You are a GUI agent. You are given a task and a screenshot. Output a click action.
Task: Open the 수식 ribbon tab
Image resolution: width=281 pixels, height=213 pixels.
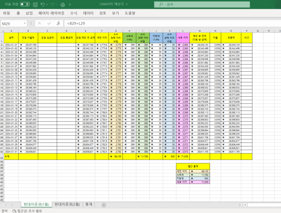(73, 13)
